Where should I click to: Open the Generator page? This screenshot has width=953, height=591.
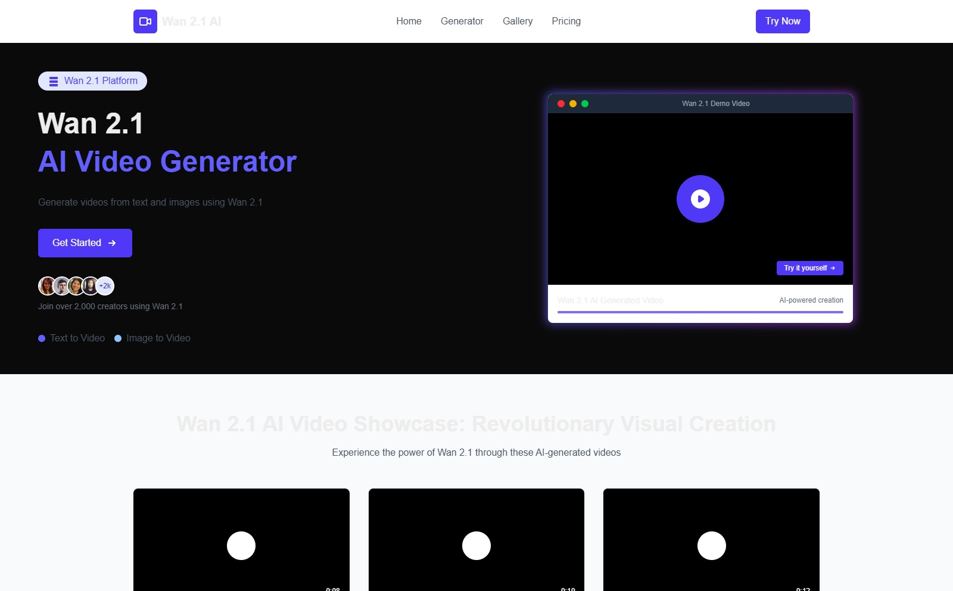click(462, 21)
